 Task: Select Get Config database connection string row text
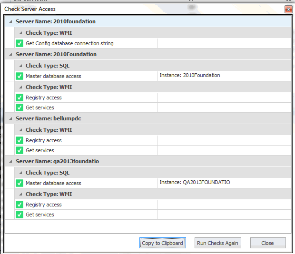69,43
